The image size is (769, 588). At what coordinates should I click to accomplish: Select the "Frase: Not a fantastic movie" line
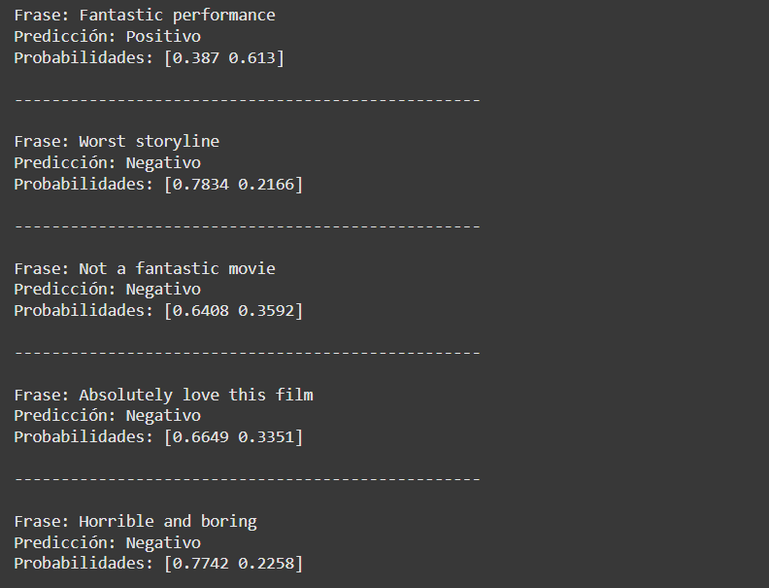[145, 268]
